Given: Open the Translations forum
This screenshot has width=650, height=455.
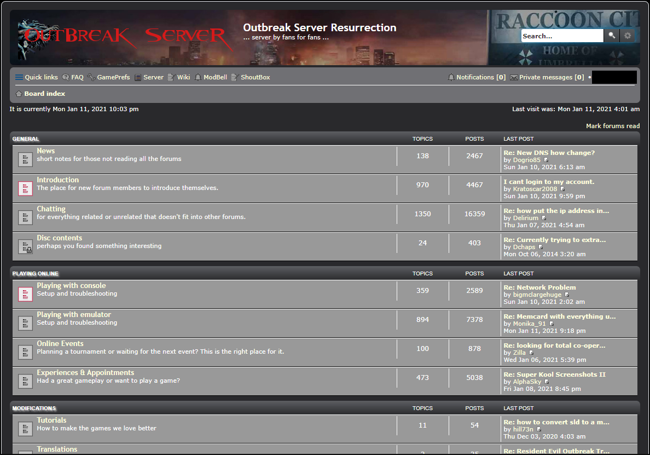Looking at the screenshot, I should 57,450.
